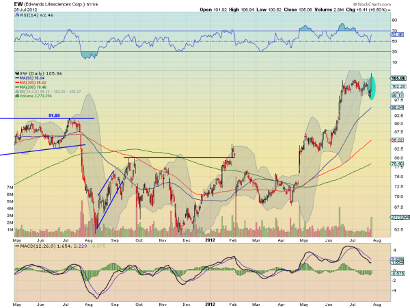Click the 'Close 105.06' header value

click(298, 10)
